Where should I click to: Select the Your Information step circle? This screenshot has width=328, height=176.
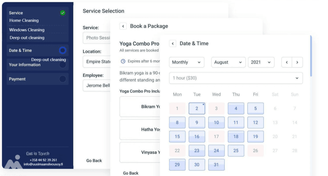point(62,65)
